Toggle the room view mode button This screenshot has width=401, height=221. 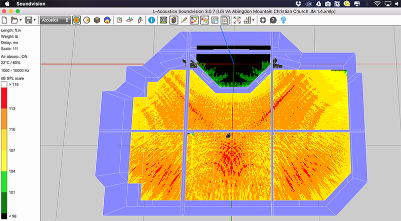point(163,20)
